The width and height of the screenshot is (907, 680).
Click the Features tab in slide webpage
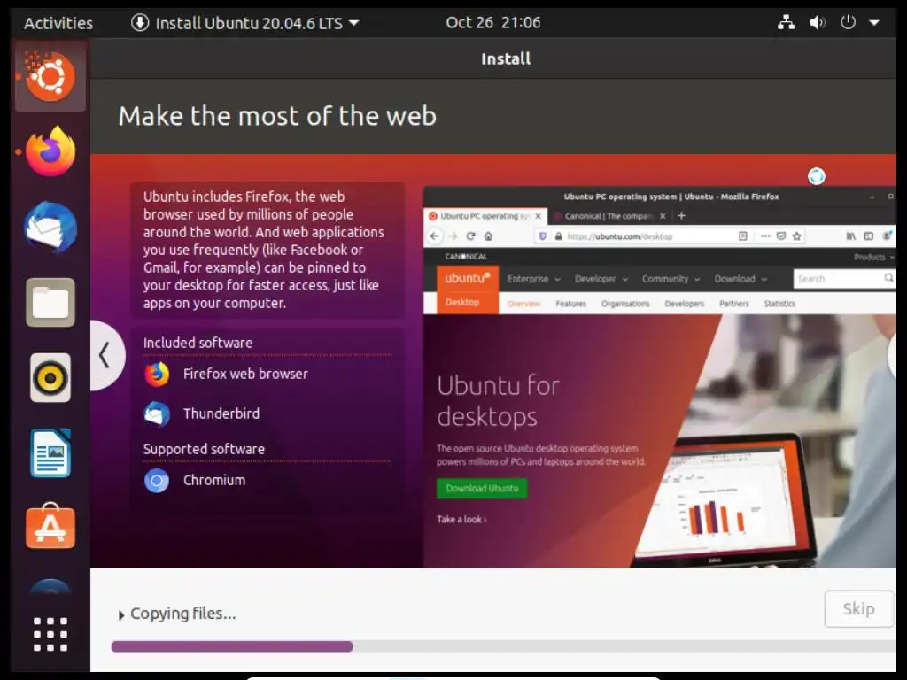click(570, 304)
